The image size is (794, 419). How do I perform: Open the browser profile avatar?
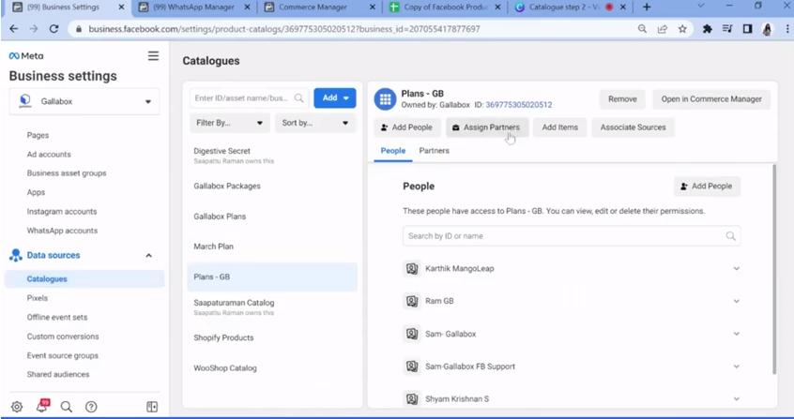click(x=767, y=29)
